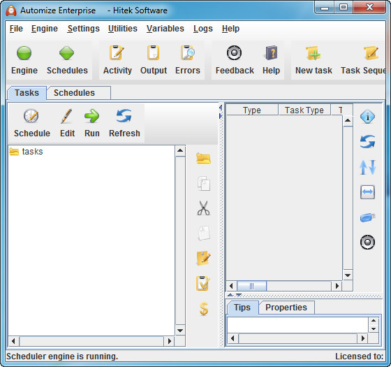Click the Type column header
391x367 pixels.
(x=252, y=110)
